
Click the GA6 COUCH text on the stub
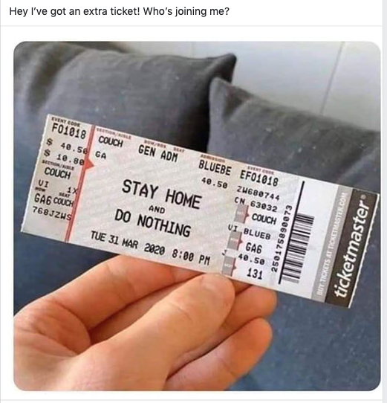[x=54, y=200]
